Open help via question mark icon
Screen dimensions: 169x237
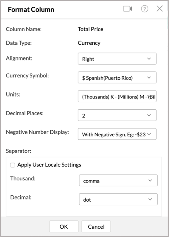point(145,9)
